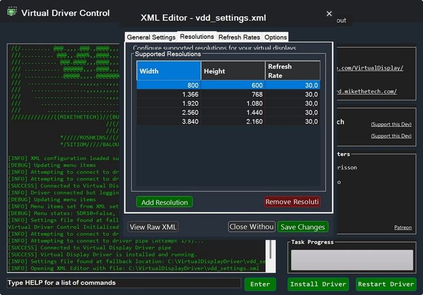Open the Patreon link
This screenshot has height=295, width=423.
(x=403, y=227)
